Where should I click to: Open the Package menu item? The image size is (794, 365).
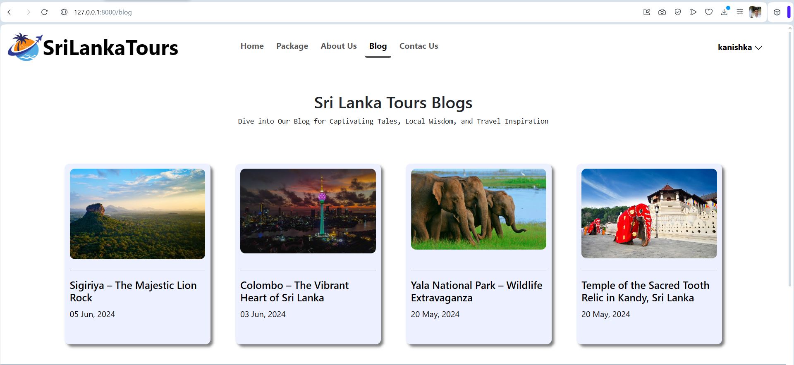(292, 46)
